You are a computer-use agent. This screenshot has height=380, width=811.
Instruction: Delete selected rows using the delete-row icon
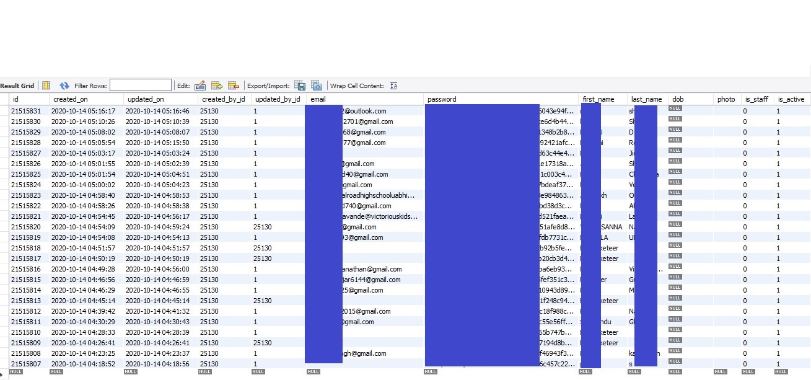pyautogui.click(x=232, y=85)
